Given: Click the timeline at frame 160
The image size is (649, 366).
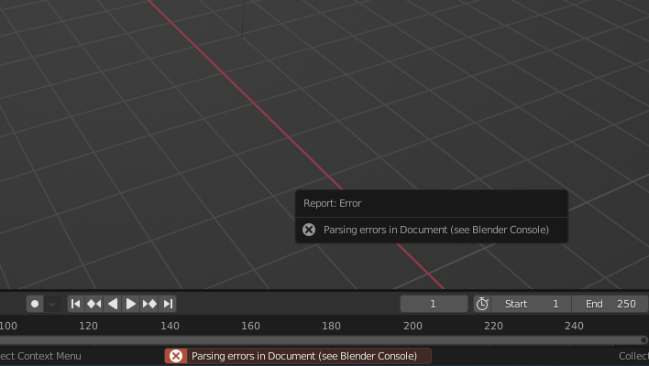Looking at the screenshot, I should click(250, 326).
